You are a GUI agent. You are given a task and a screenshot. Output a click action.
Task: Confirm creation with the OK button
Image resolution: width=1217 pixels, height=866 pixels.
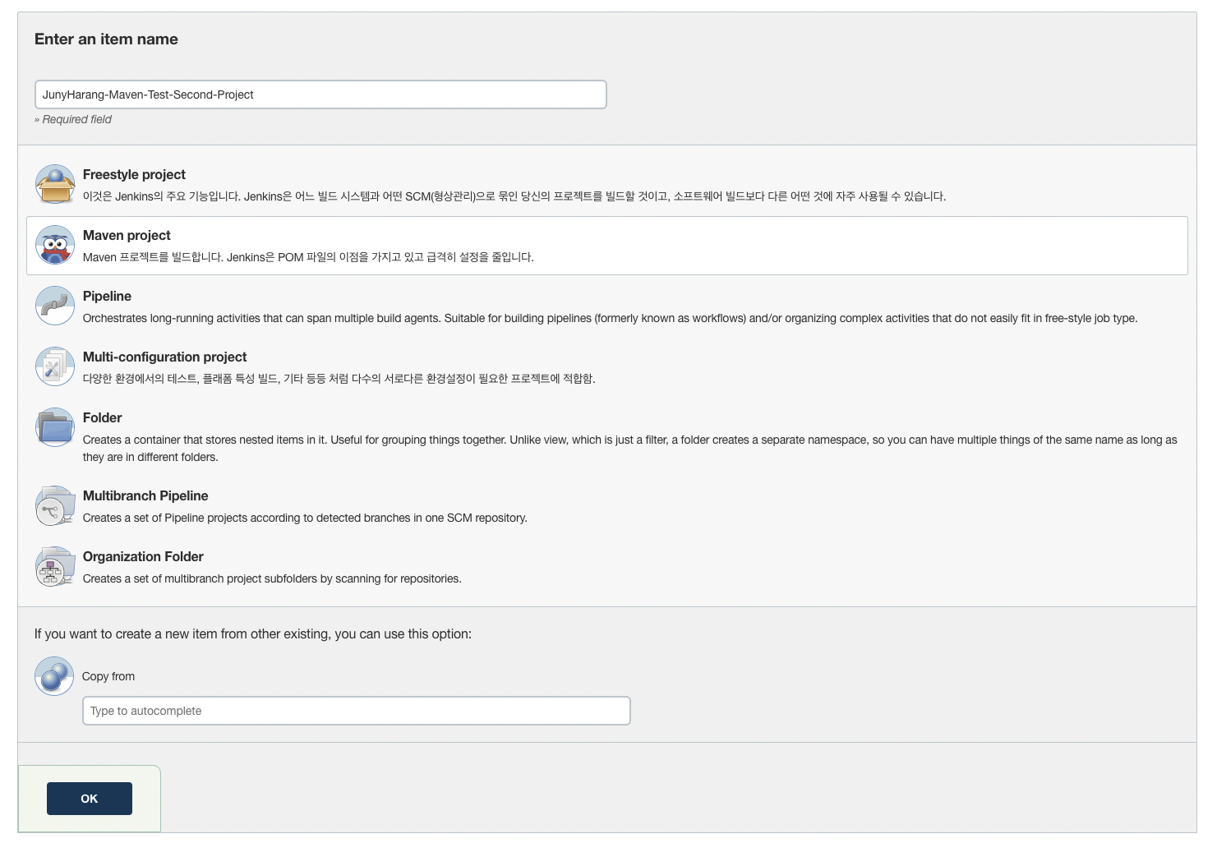(x=90, y=799)
